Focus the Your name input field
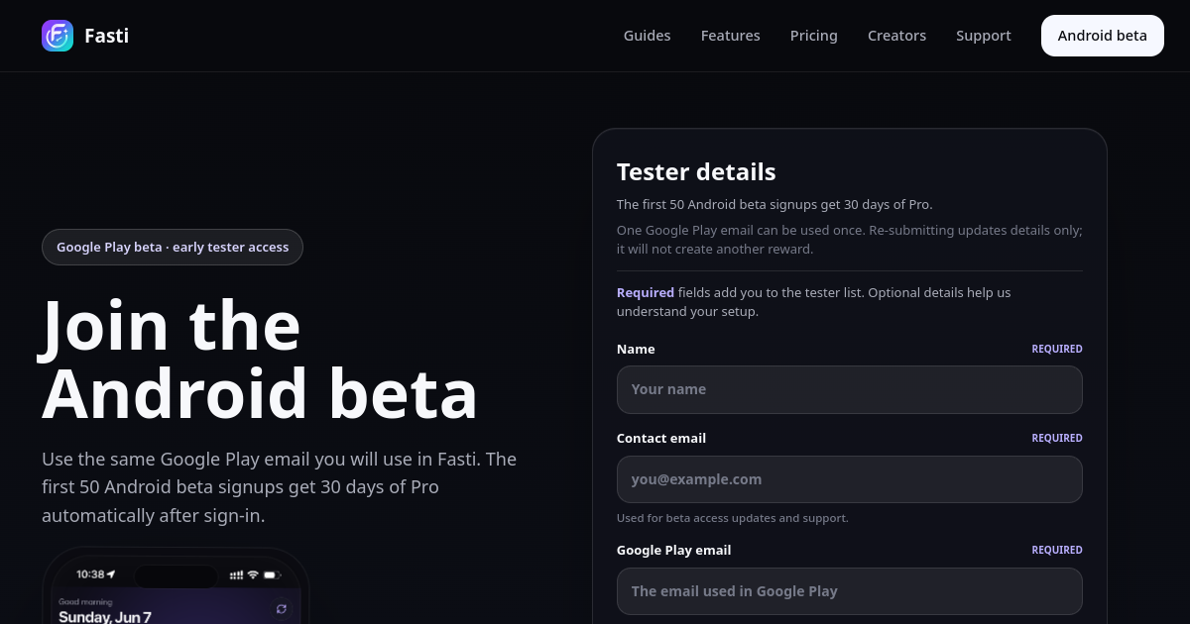The height and width of the screenshot is (624, 1190). pyautogui.click(x=850, y=389)
